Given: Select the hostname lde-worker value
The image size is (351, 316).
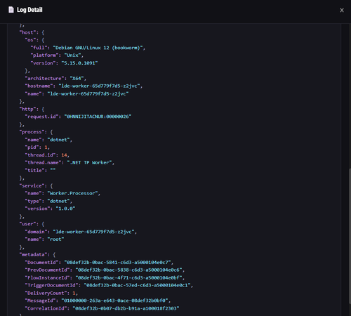Looking at the screenshot, I should pos(99,86).
